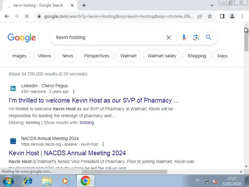Click the annual.nacds.org URL breadcrumb
The image size is (249, 187).
59,144
